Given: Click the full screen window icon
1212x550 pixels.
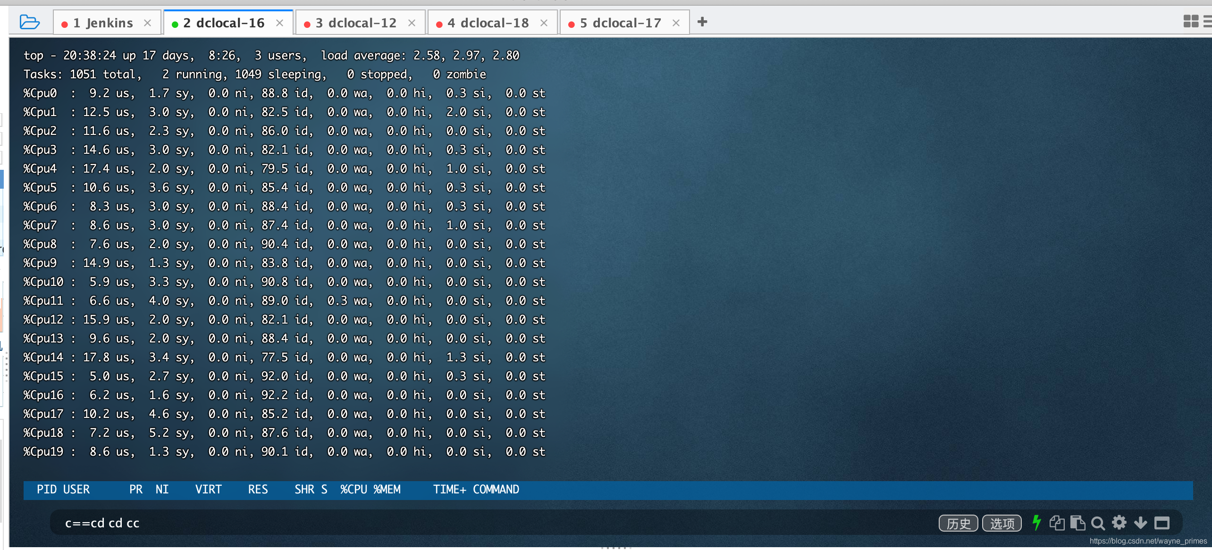Looking at the screenshot, I should 1161,523.
